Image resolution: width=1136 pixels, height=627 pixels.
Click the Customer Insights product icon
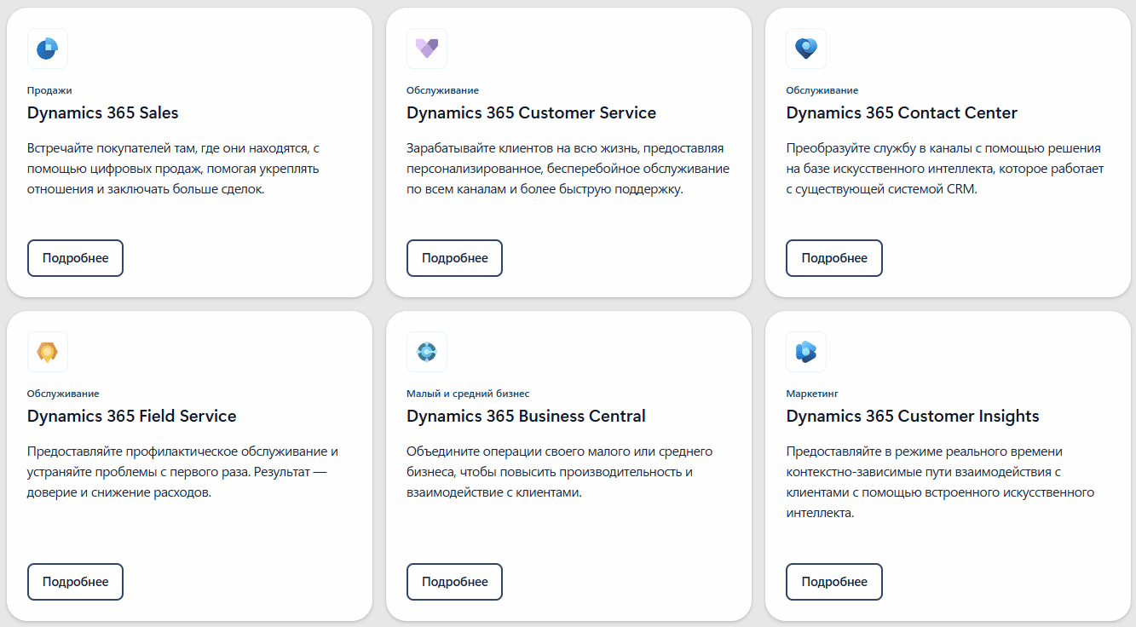click(806, 352)
